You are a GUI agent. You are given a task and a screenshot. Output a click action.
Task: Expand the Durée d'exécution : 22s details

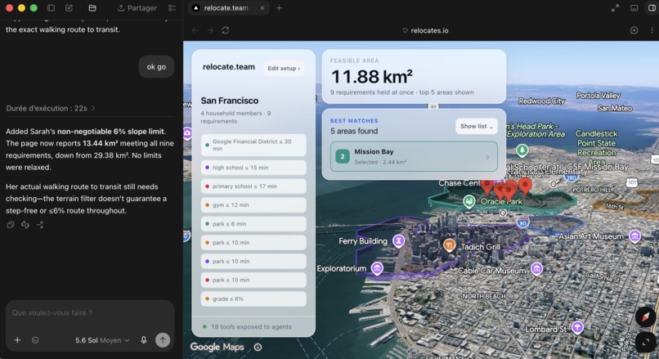51,108
